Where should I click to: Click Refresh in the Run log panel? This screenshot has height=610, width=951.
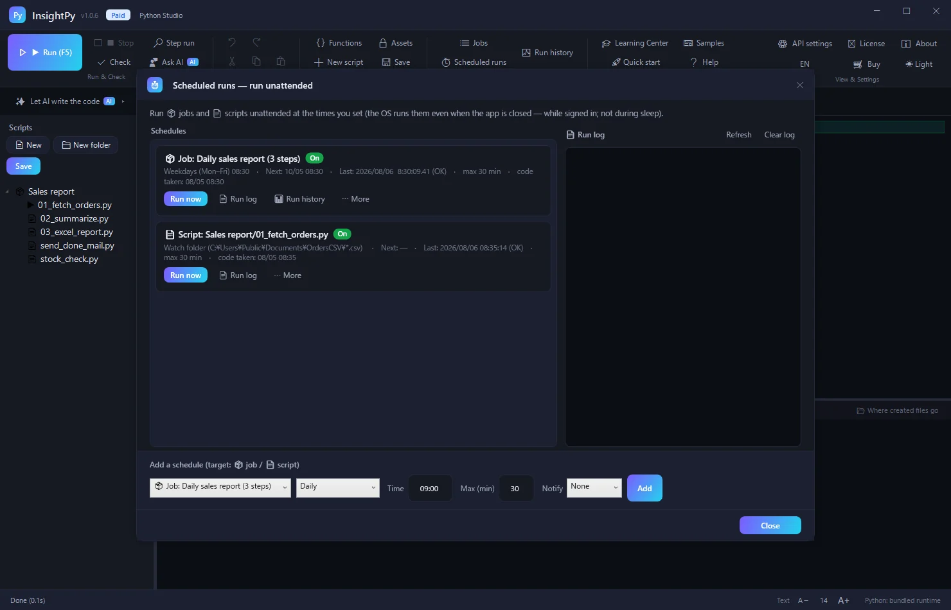pos(739,135)
